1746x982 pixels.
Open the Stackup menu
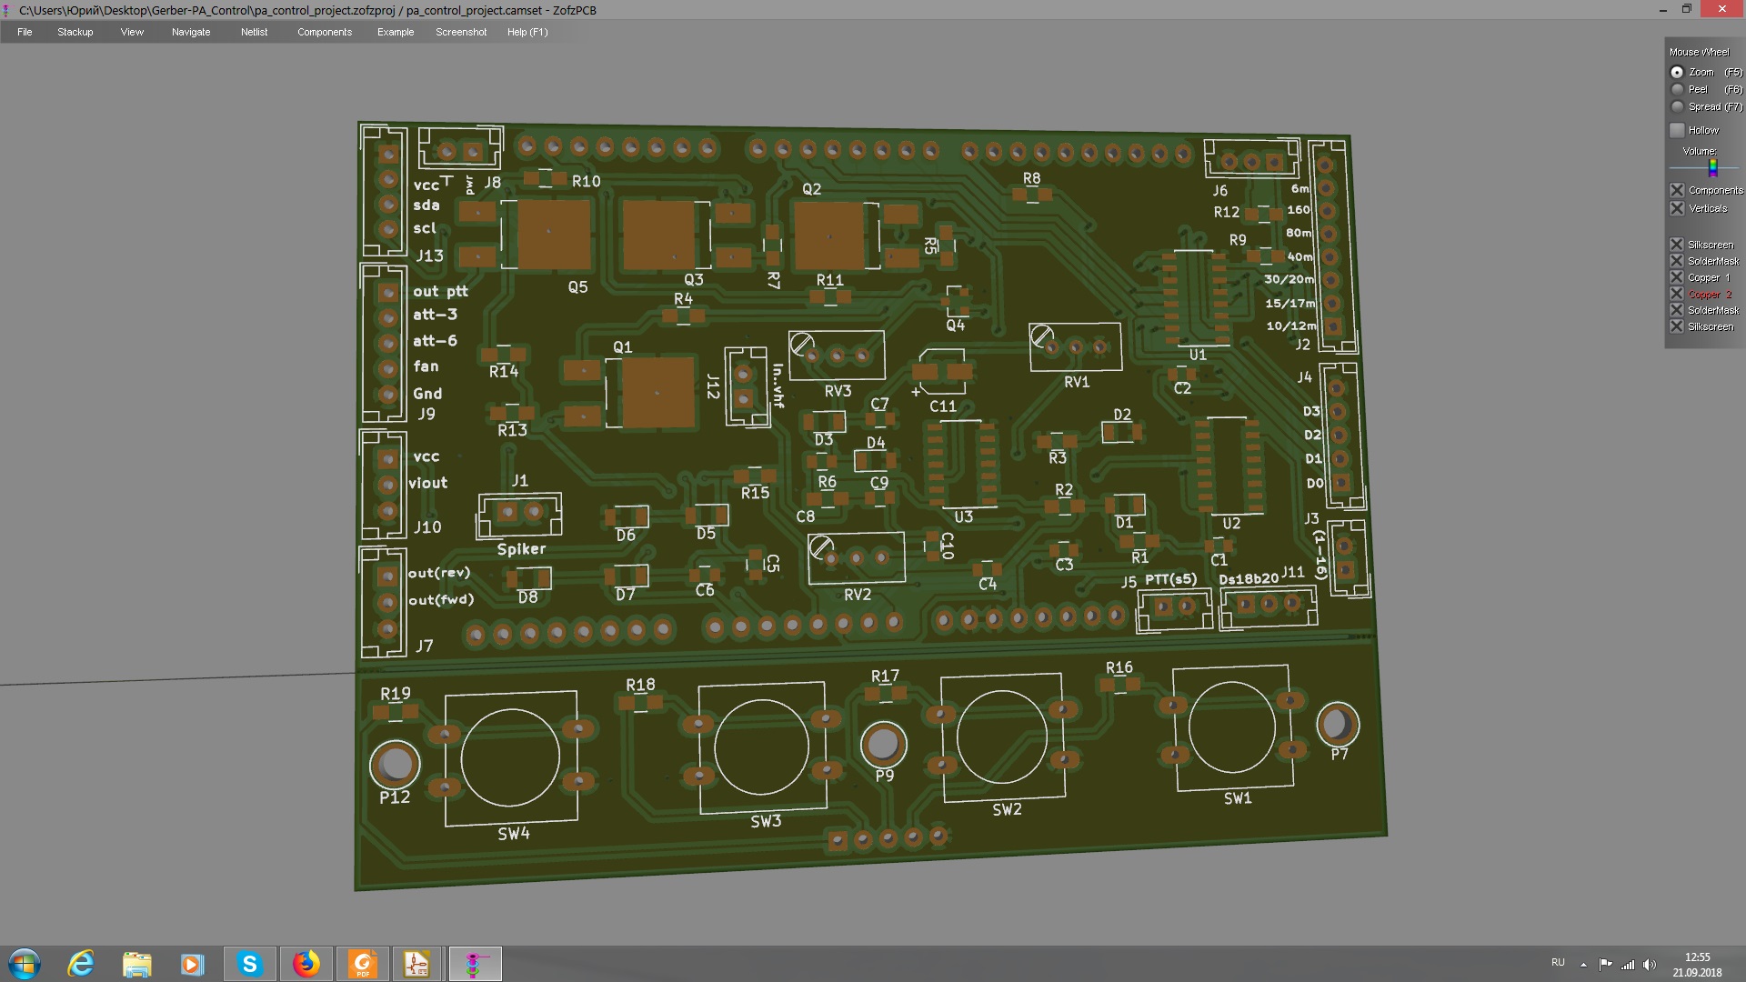tap(75, 32)
